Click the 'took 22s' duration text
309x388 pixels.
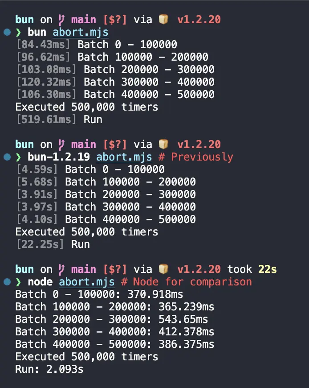pyautogui.click(x=252, y=269)
